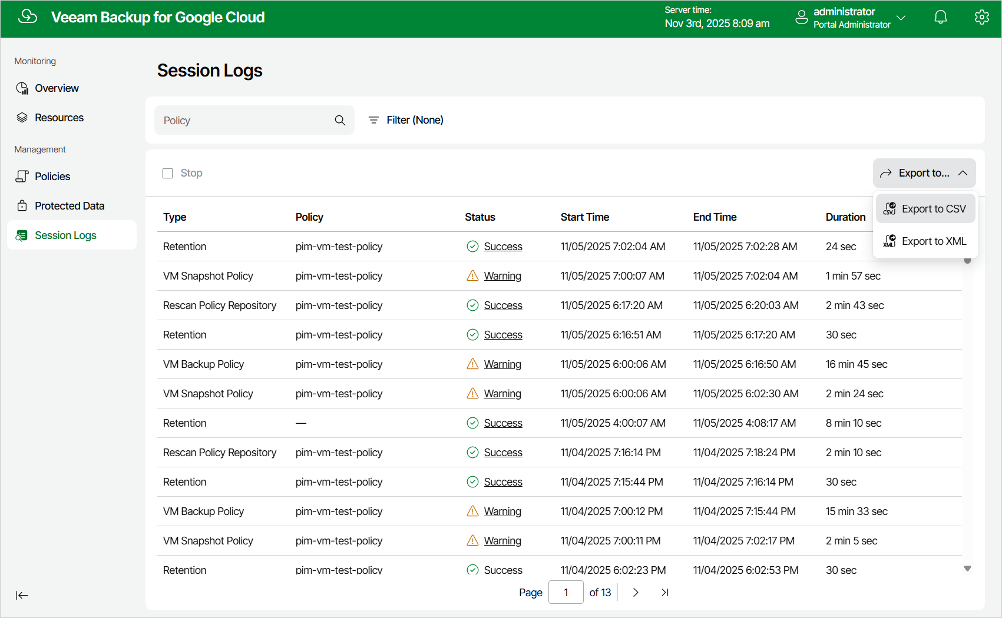
Task: Click warning icon for 2 min 24 sec snapshot
Action: 472,394
